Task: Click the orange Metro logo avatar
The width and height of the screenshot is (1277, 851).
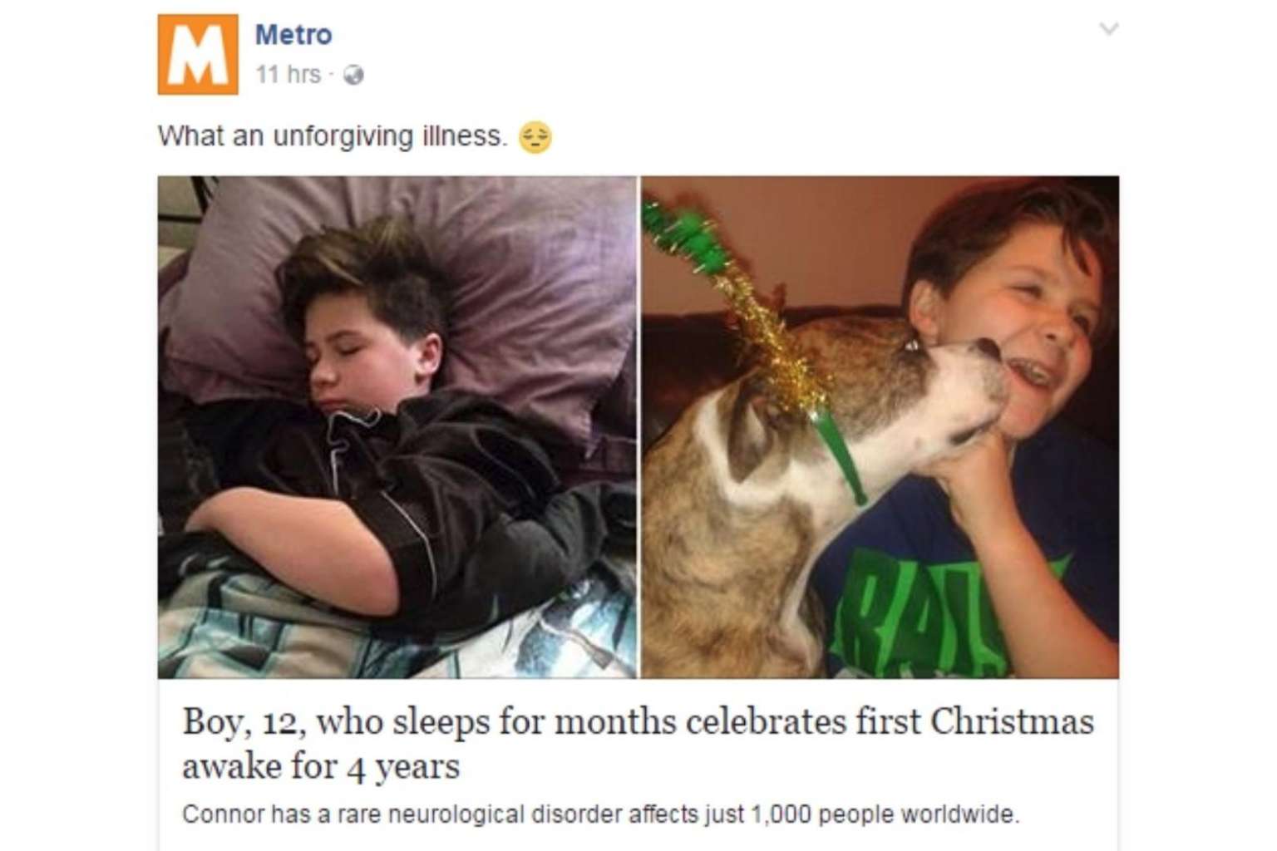Action: (x=197, y=55)
